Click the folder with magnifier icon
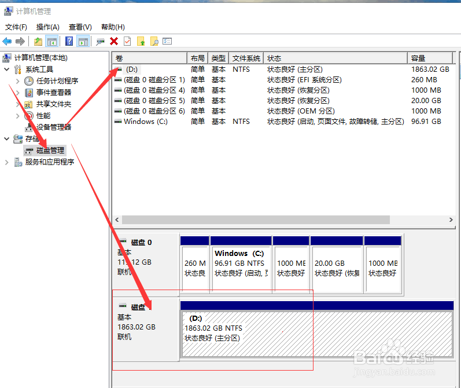This screenshot has width=461, height=388. [154, 42]
